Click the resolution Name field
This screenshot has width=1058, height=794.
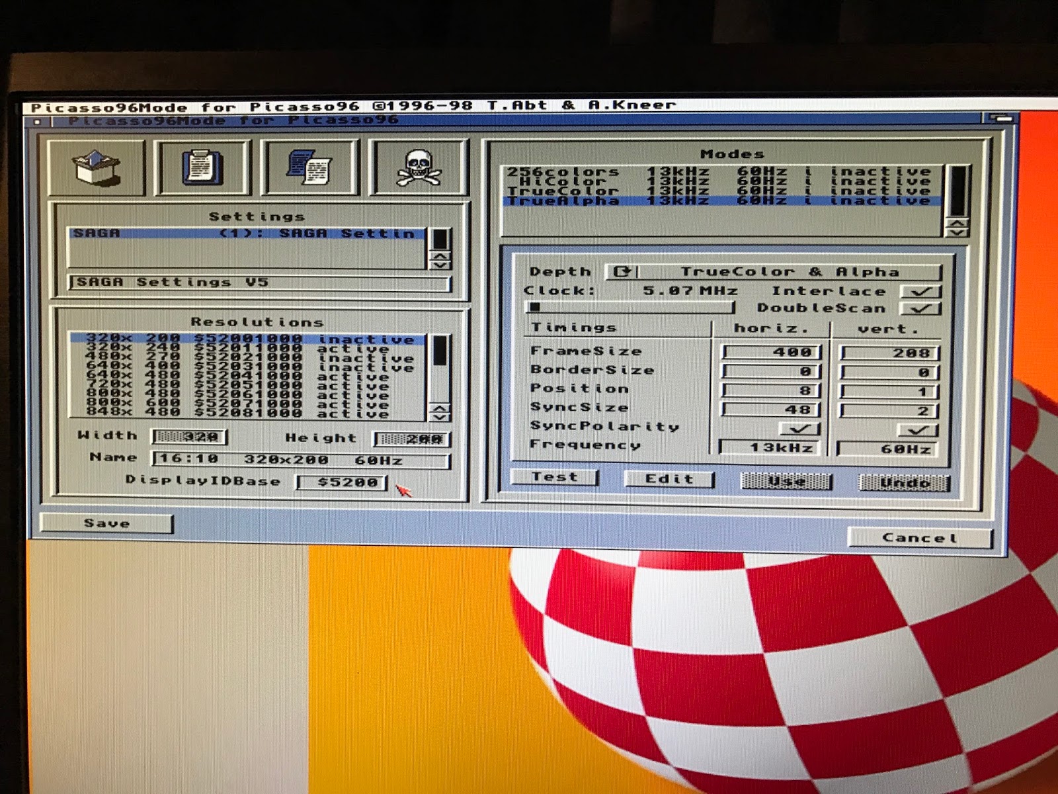click(x=301, y=460)
